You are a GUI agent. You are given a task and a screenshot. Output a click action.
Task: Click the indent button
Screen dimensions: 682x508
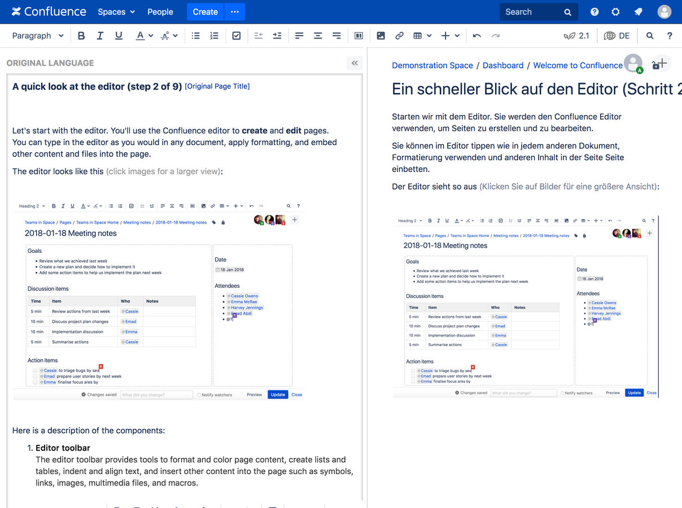point(277,36)
